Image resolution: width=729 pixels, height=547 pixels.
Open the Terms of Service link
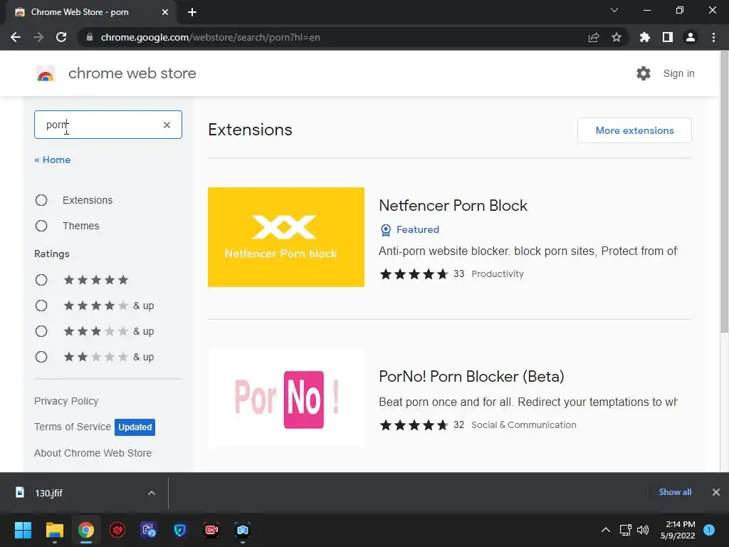coord(73,427)
